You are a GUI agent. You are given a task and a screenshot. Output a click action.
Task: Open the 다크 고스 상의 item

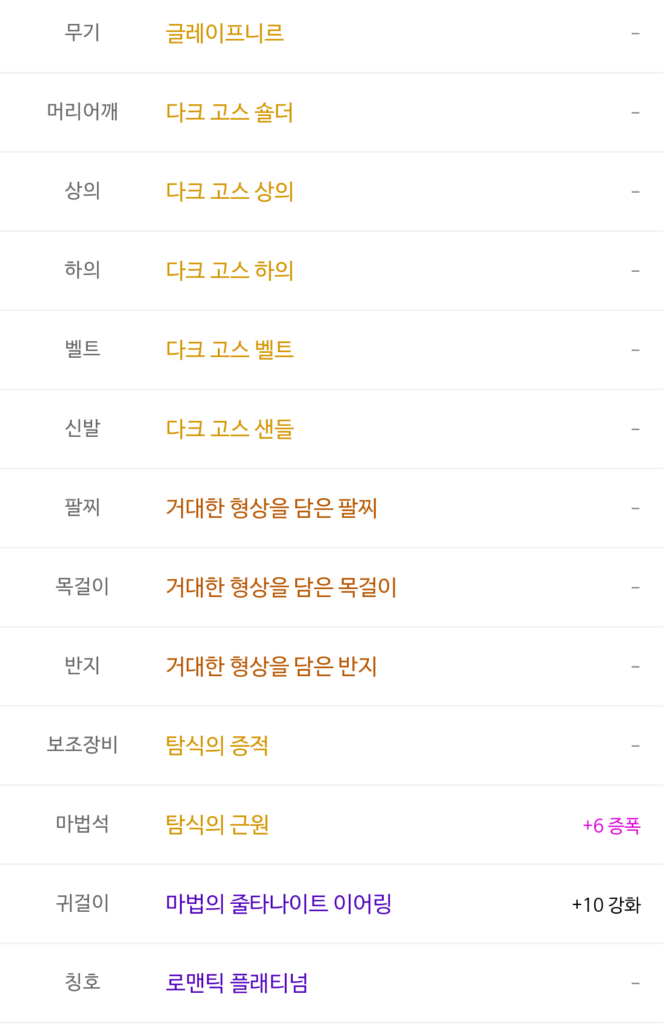pyautogui.click(x=230, y=191)
